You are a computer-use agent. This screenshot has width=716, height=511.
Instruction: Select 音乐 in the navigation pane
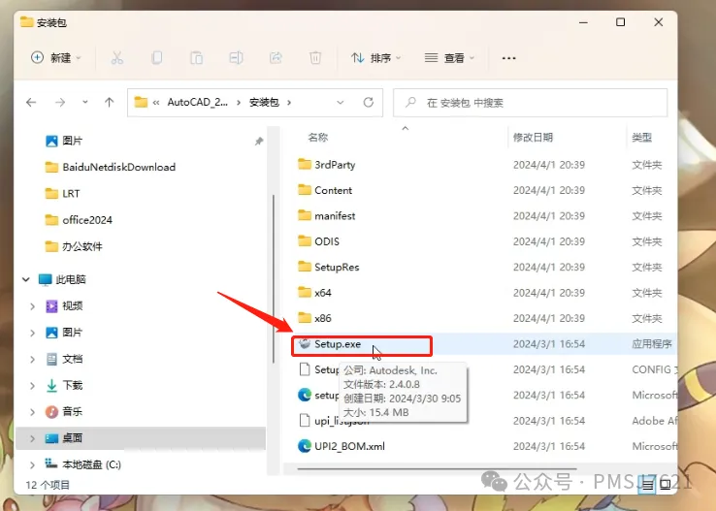(72, 412)
